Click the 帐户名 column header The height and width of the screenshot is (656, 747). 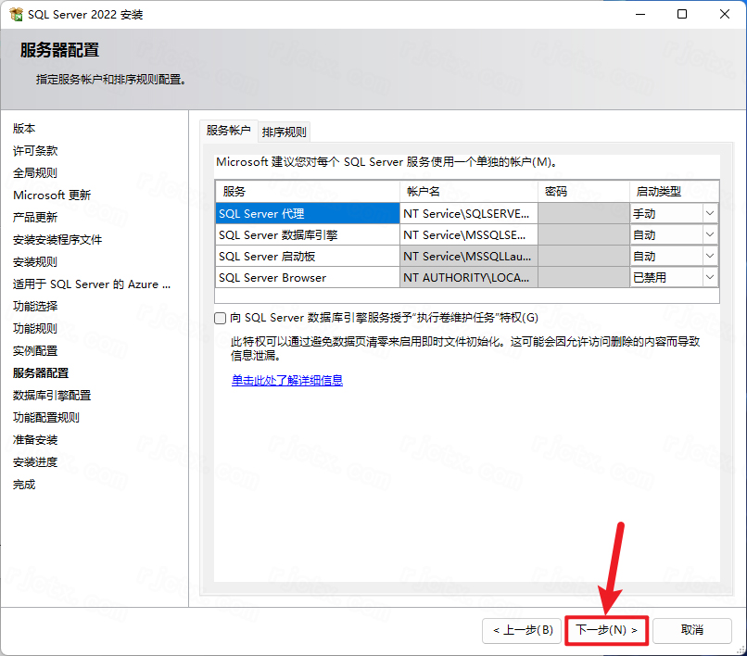(469, 192)
